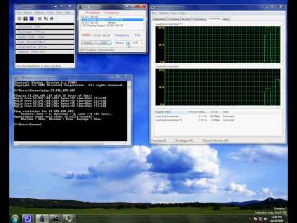Expand the Medium frequency dropdown arrow
This screenshot has width=297, height=223.
(128, 43)
